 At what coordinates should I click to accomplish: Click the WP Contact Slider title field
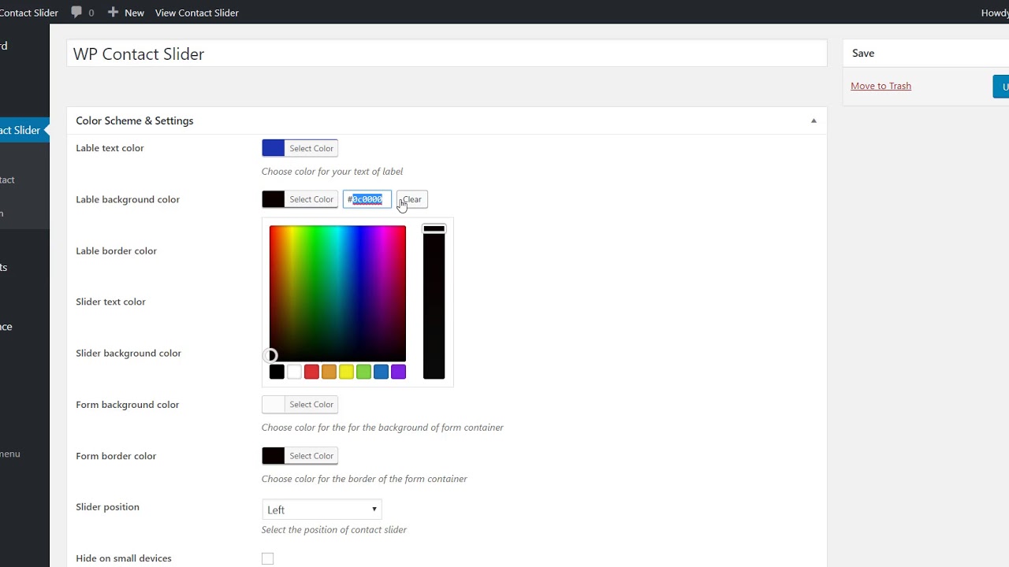point(447,54)
